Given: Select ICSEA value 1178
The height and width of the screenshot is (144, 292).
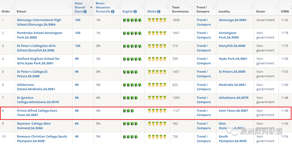Looking at the screenshot, I should [x=284, y=33].
